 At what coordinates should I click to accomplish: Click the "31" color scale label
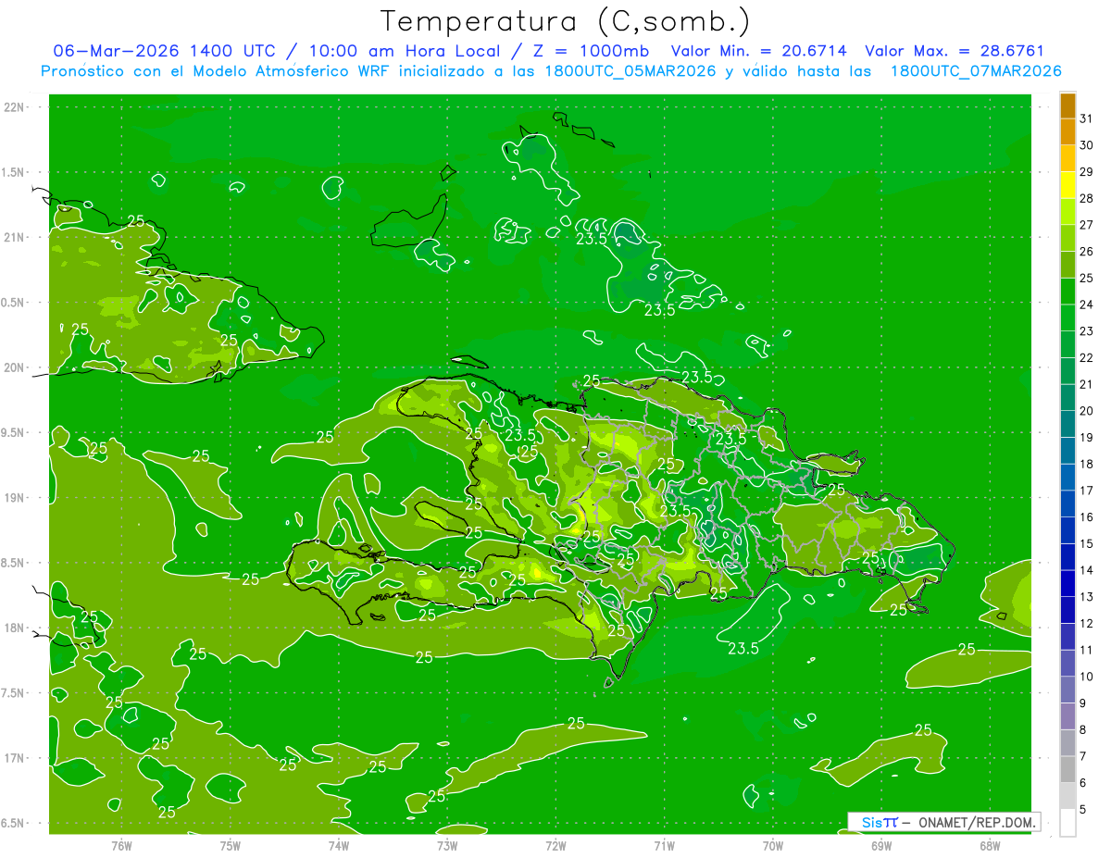pos(1086,118)
